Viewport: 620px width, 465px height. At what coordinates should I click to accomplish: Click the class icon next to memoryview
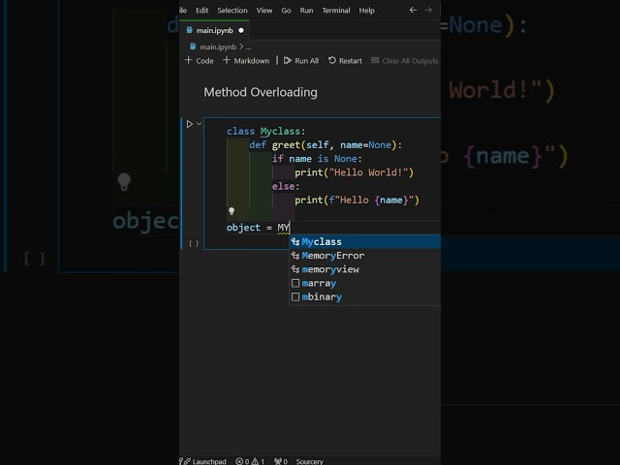pos(294,269)
